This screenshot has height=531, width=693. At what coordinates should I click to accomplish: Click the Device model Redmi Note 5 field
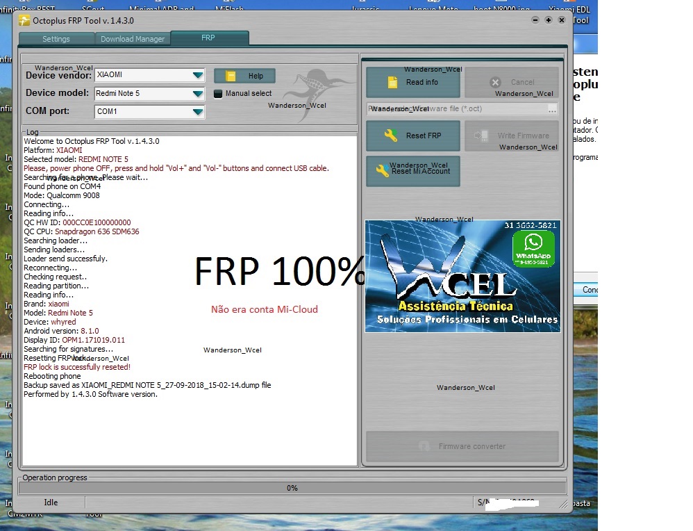click(149, 93)
